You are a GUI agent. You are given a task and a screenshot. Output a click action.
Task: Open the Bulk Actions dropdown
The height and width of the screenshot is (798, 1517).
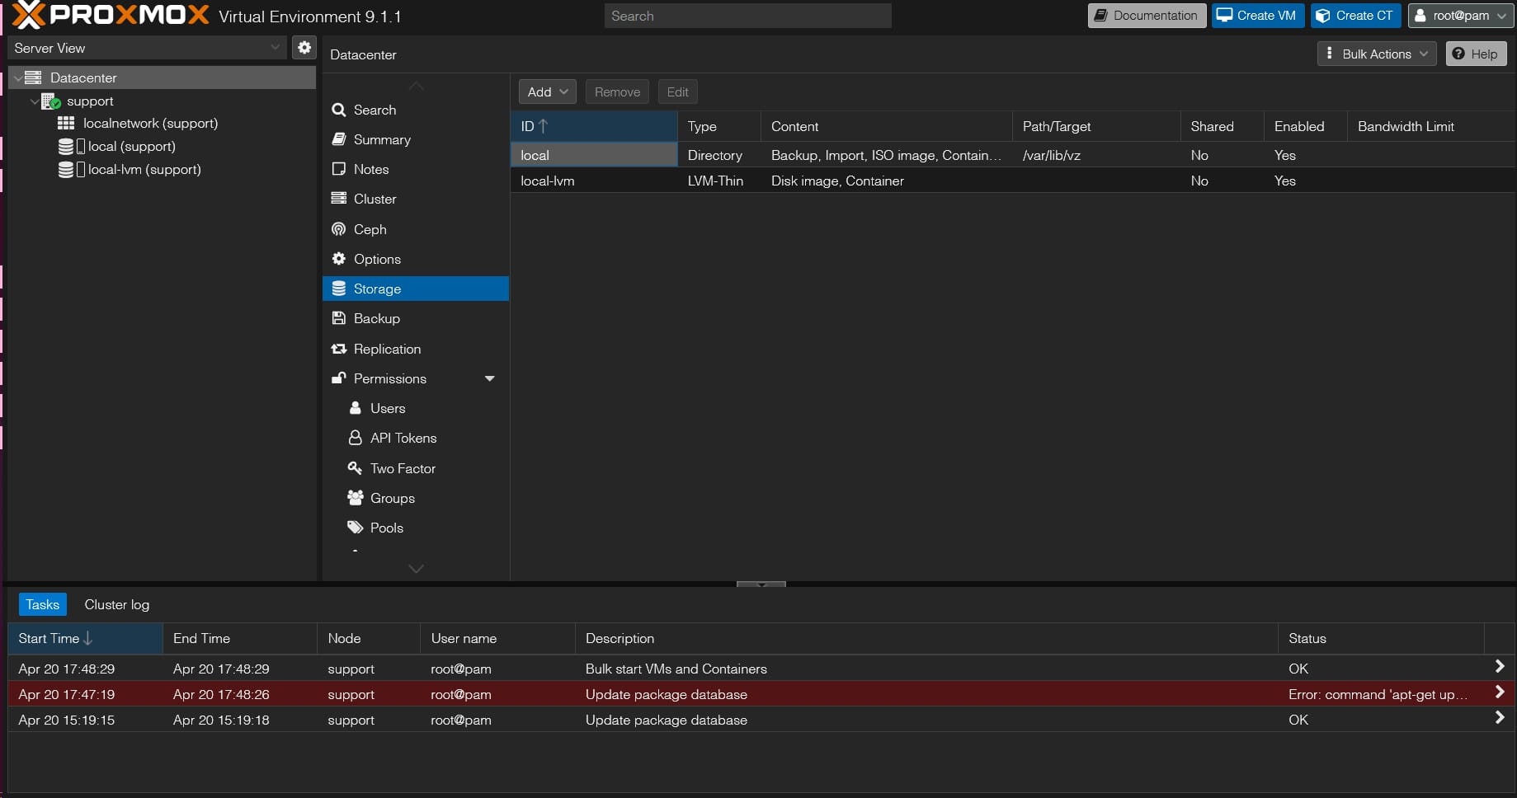coord(1377,54)
